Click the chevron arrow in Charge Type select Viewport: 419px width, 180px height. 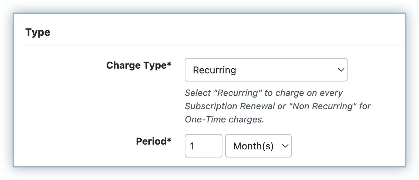pyautogui.click(x=341, y=70)
